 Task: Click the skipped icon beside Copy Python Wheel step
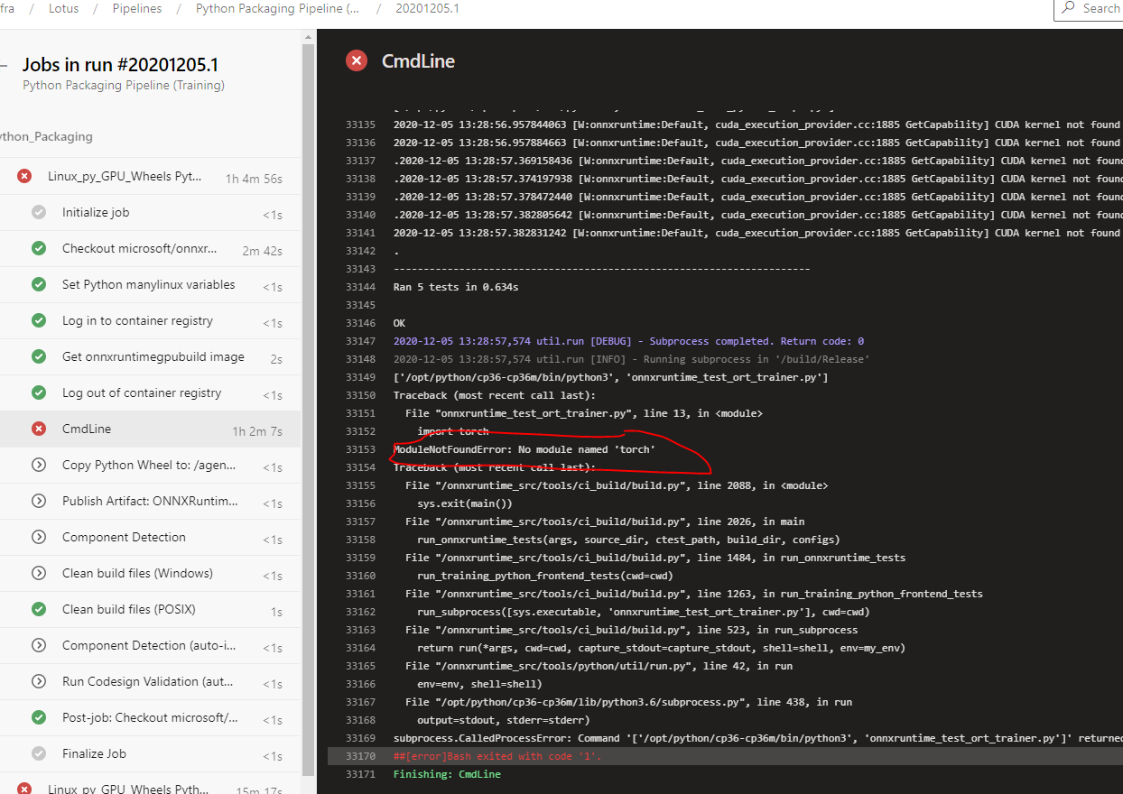pos(38,465)
